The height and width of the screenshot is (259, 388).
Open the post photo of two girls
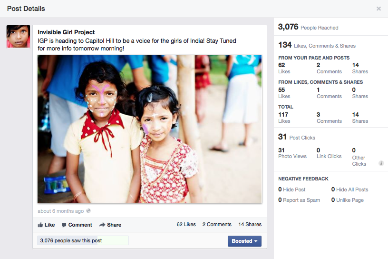(x=149, y=129)
